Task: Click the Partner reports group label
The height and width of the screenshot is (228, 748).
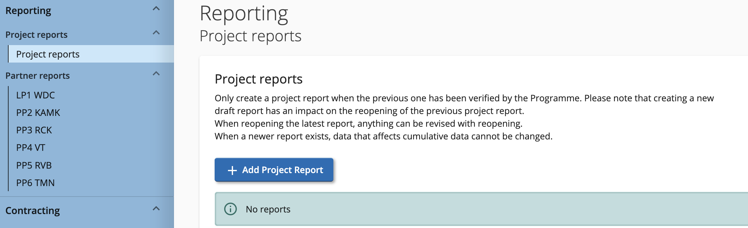Action: (x=37, y=76)
